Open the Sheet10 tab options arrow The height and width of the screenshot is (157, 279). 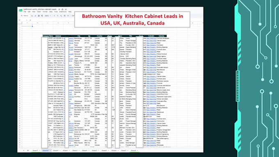click(x=50, y=150)
